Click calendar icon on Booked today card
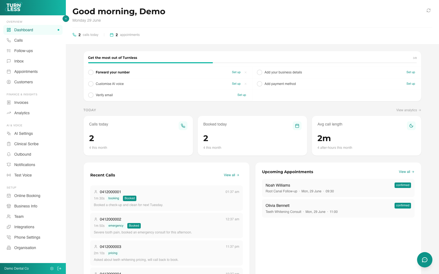 point(297,126)
